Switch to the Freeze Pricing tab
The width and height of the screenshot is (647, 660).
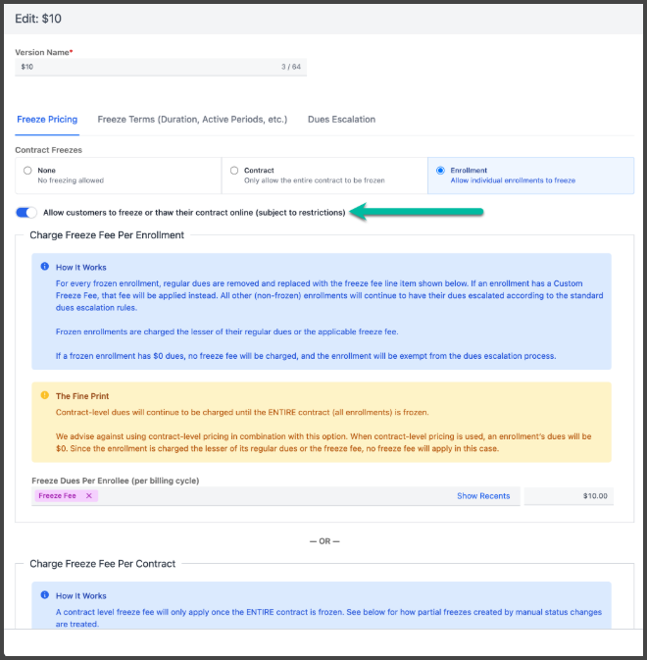coord(47,120)
